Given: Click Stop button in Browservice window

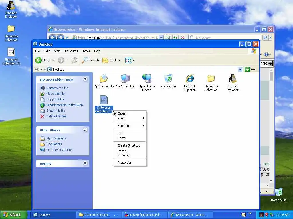Looking at the screenshot, I should point(183,38).
